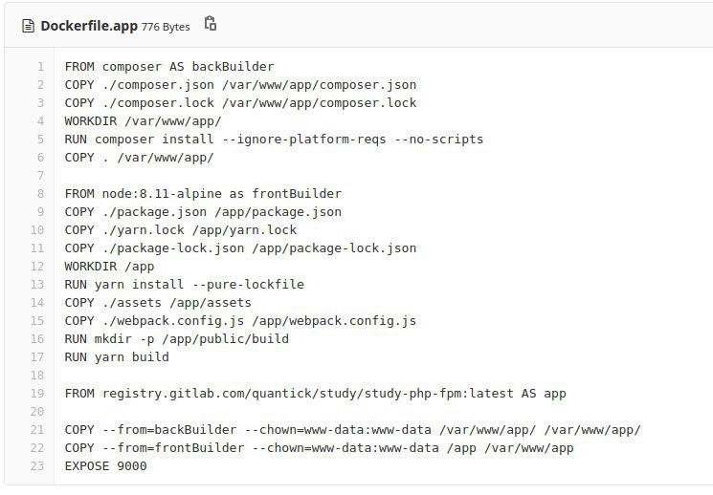Screen dimensions: 713x495
Task: Select the Dockerfile.app file name
Action: point(89,26)
